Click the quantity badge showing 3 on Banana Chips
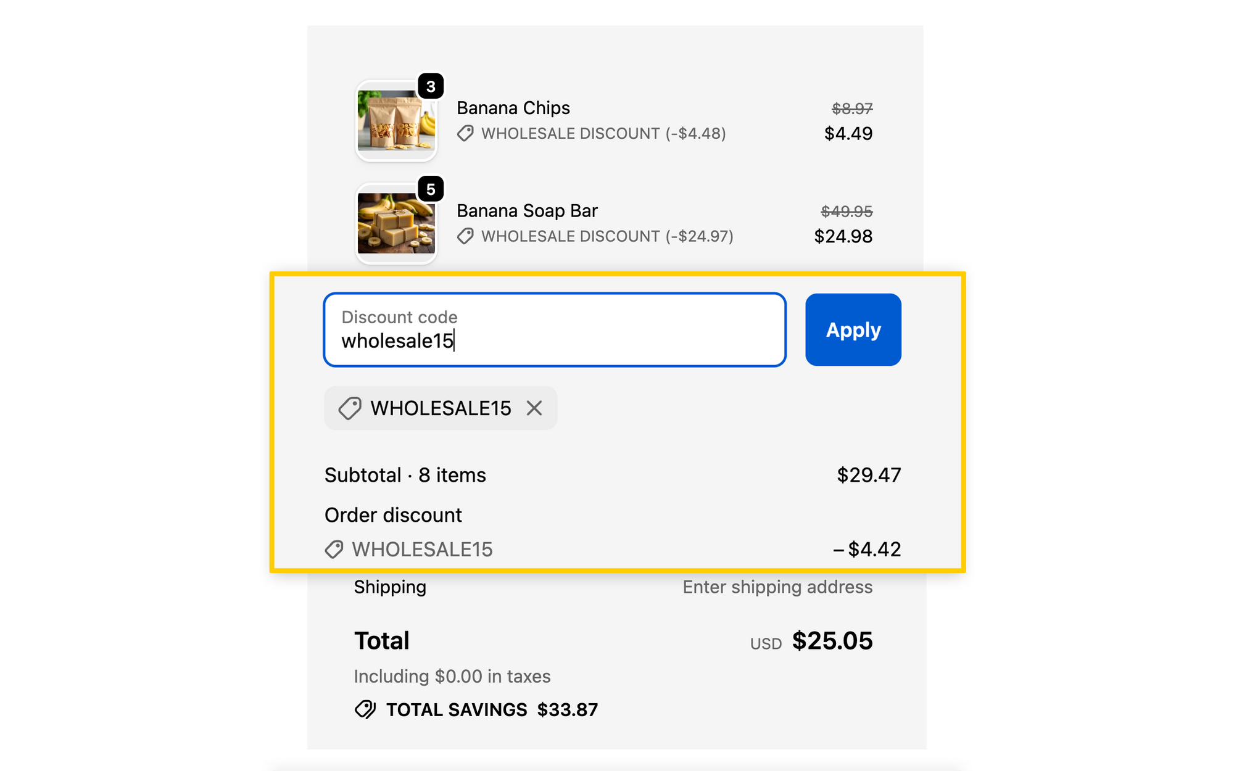This screenshot has width=1234, height=771. click(431, 86)
